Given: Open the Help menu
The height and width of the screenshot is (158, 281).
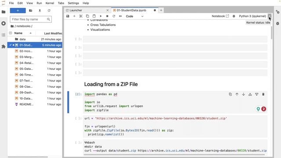Looking at the screenshot, I should pyautogui.click(x=86, y=3).
